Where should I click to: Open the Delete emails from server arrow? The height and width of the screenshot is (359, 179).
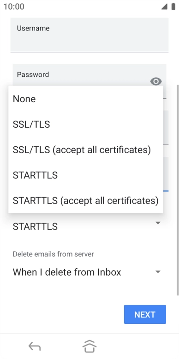tap(158, 272)
